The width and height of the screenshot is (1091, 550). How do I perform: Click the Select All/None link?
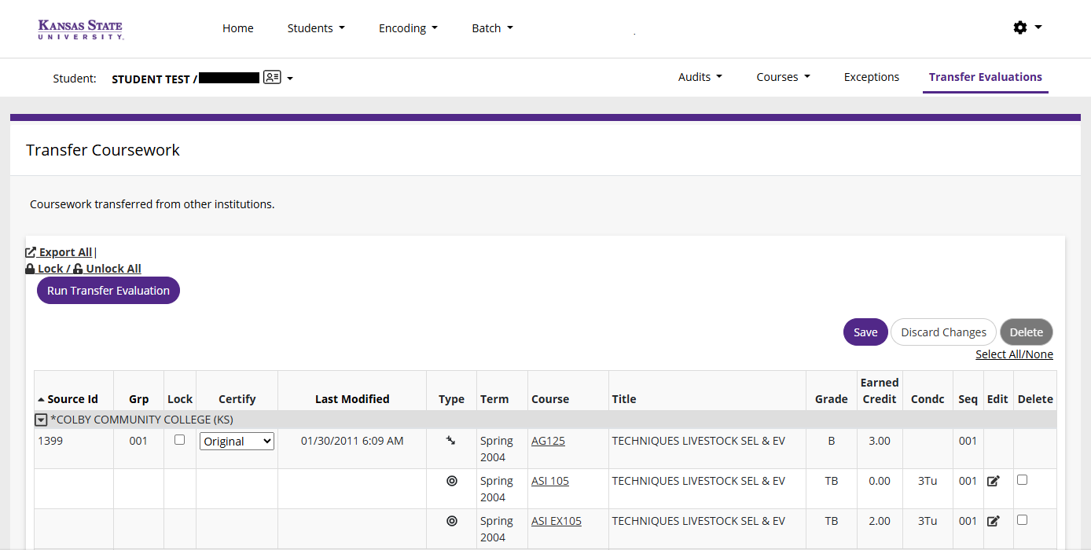[1014, 354]
